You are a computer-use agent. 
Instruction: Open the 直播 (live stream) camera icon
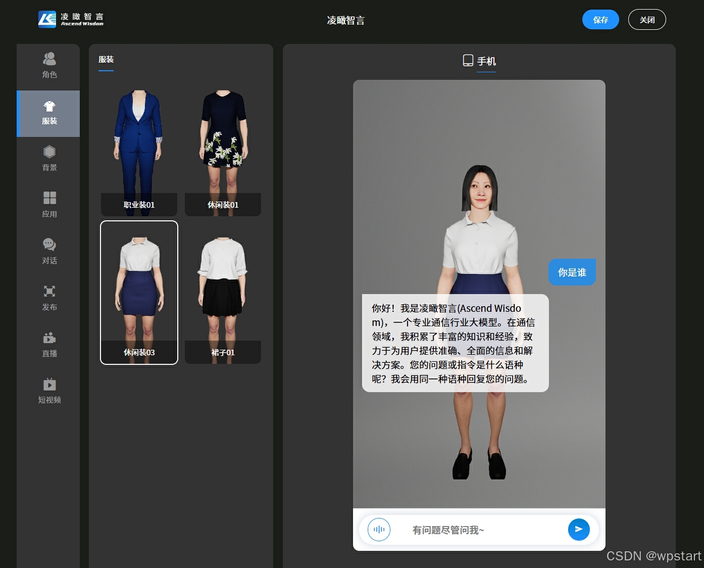click(49, 338)
